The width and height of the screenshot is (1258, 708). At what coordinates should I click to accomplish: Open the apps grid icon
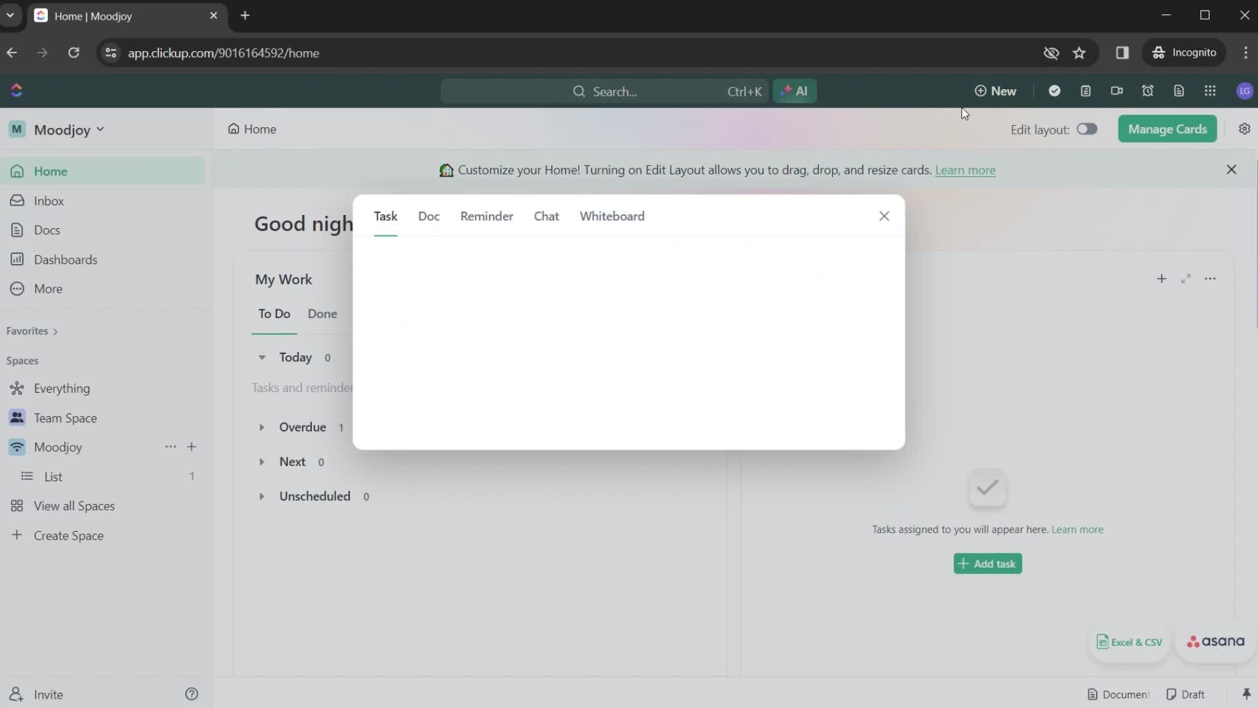pos(1210,91)
